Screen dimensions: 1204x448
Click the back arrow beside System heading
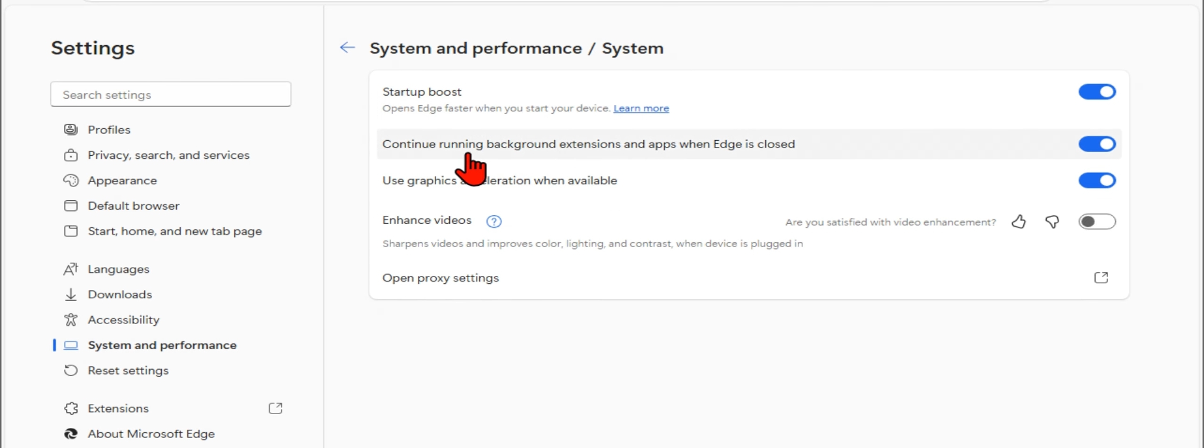point(347,47)
